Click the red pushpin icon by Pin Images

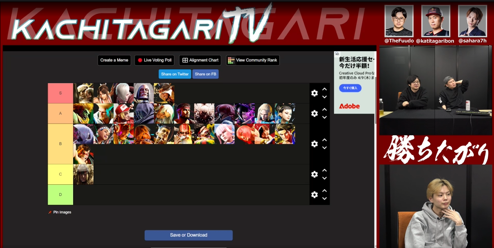click(x=50, y=212)
